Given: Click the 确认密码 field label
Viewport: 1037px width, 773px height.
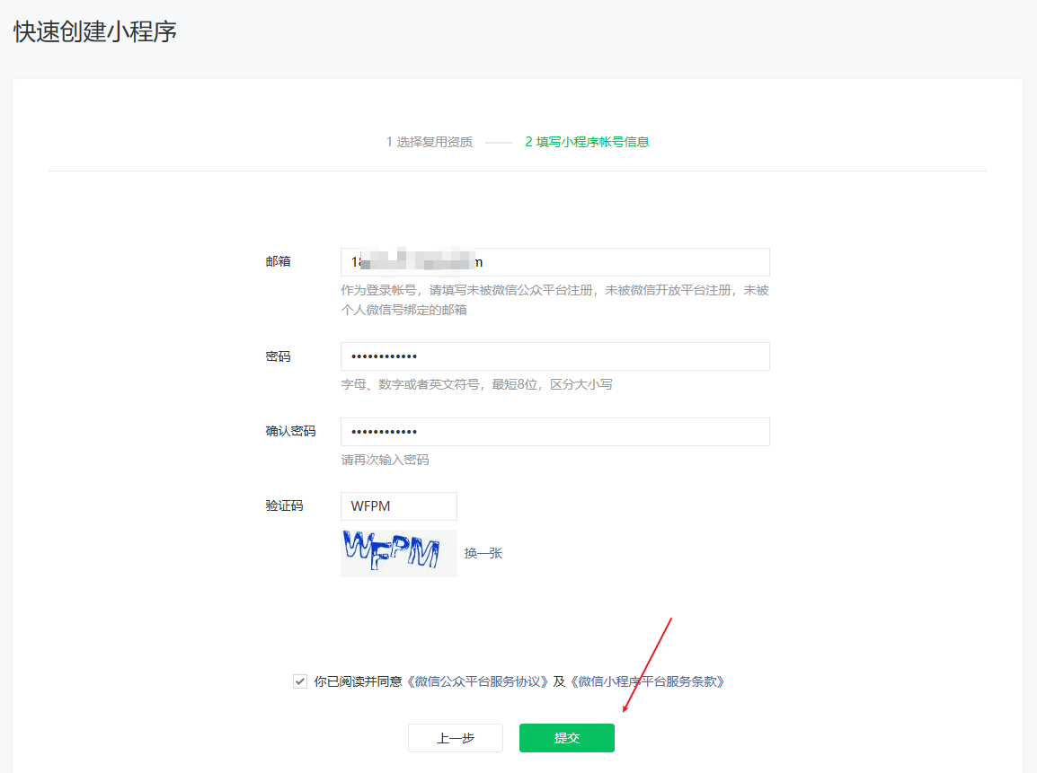Looking at the screenshot, I should (x=290, y=432).
